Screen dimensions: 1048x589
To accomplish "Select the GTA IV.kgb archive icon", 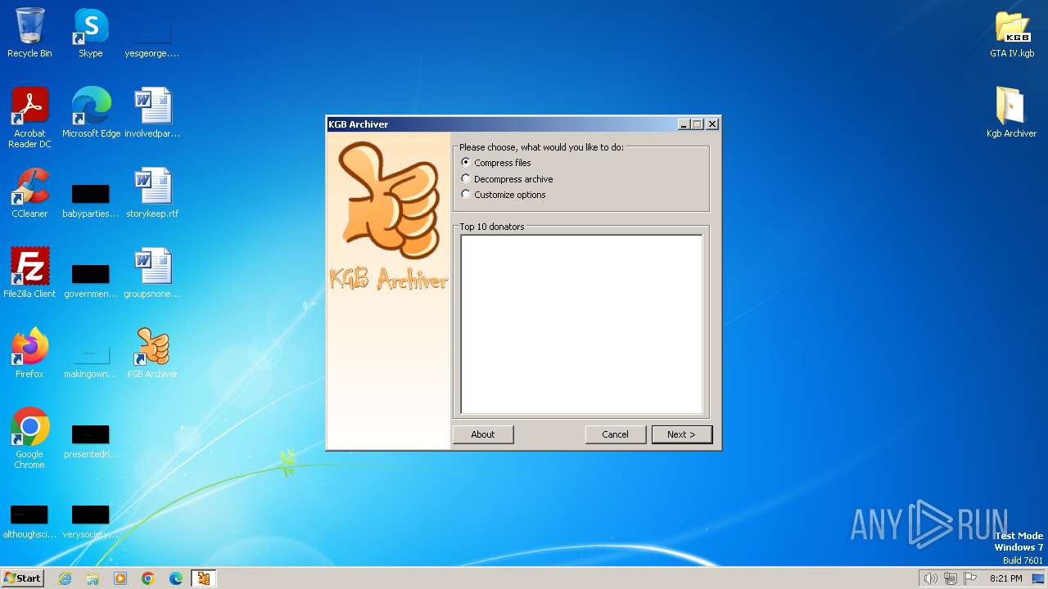I will click(1012, 33).
